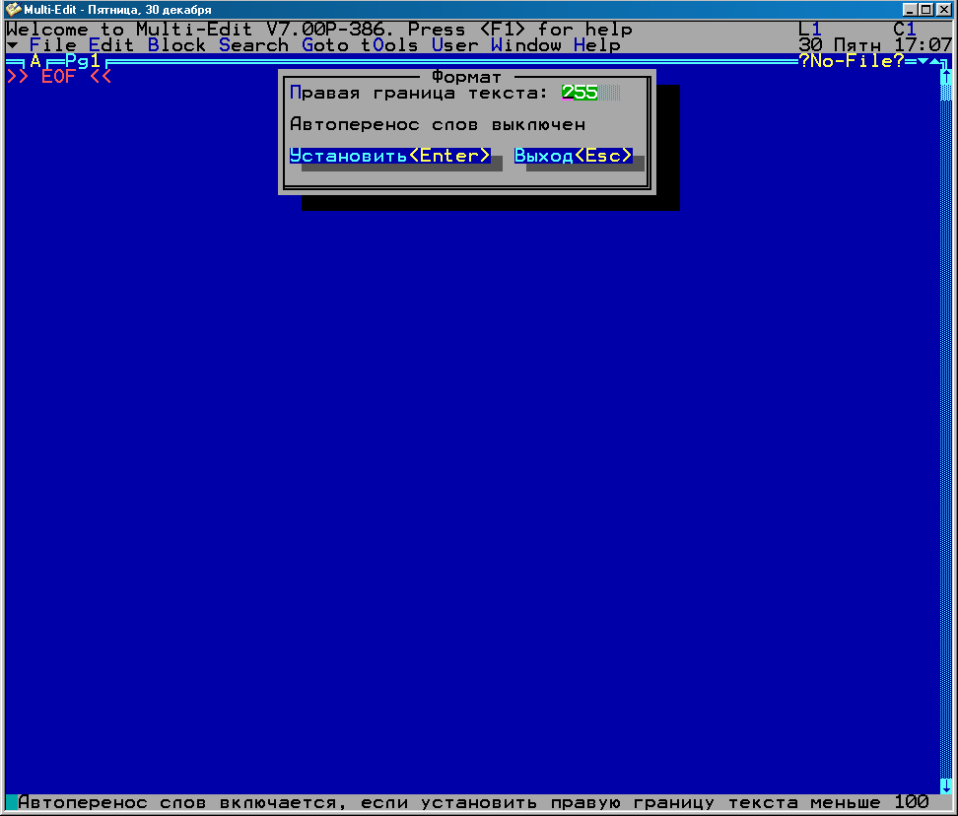The height and width of the screenshot is (816, 958).
Task: Open the Help menu
Action: click(597, 45)
